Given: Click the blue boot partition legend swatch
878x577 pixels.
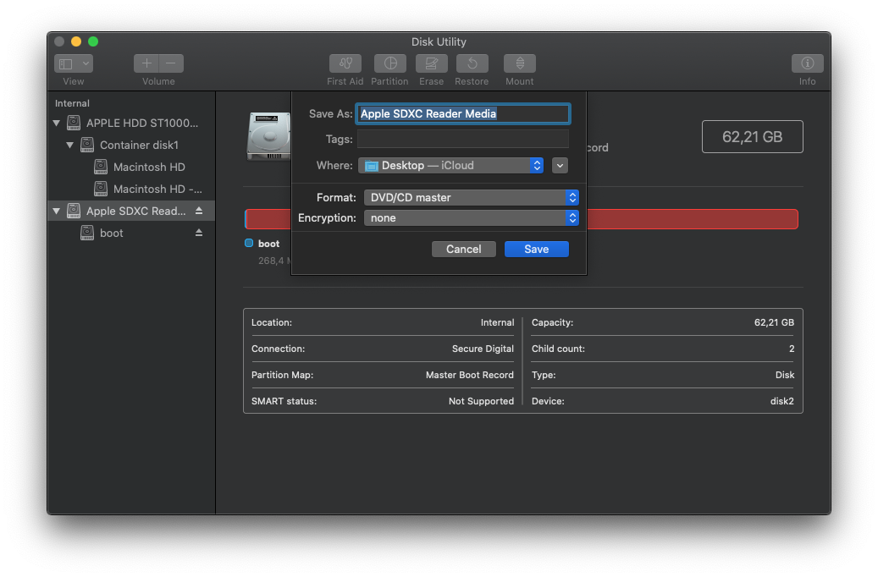Looking at the screenshot, I should pos(249,243).
